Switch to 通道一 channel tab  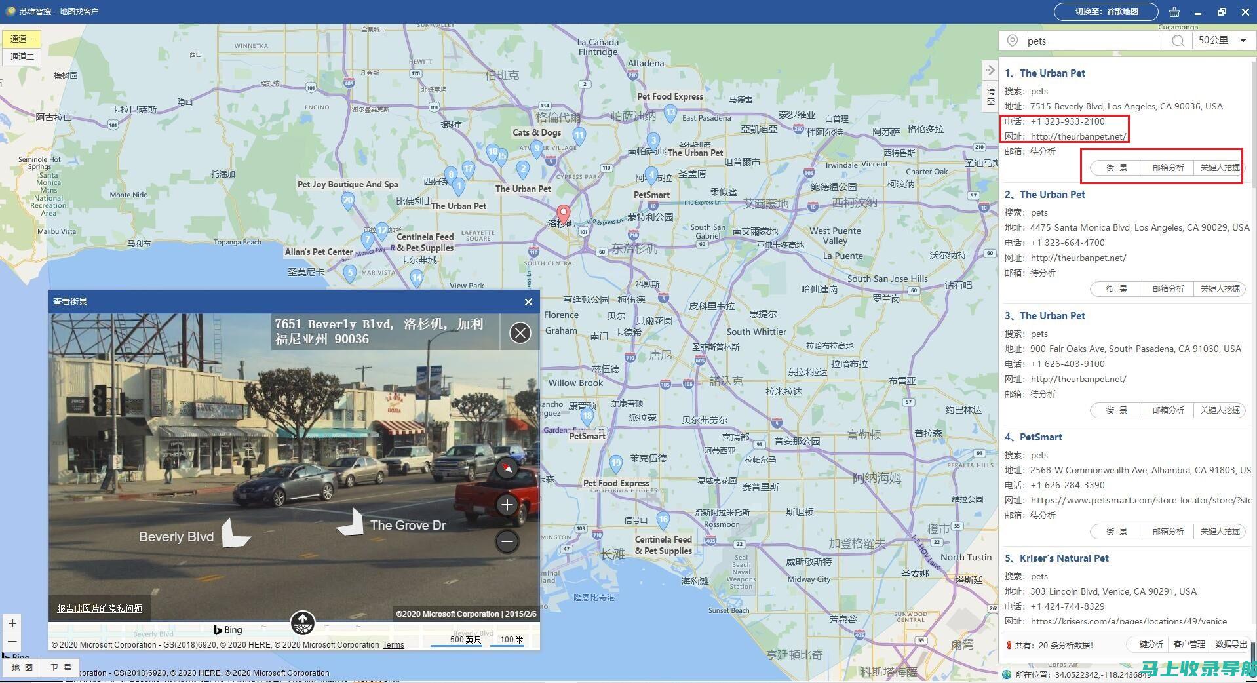22,39
